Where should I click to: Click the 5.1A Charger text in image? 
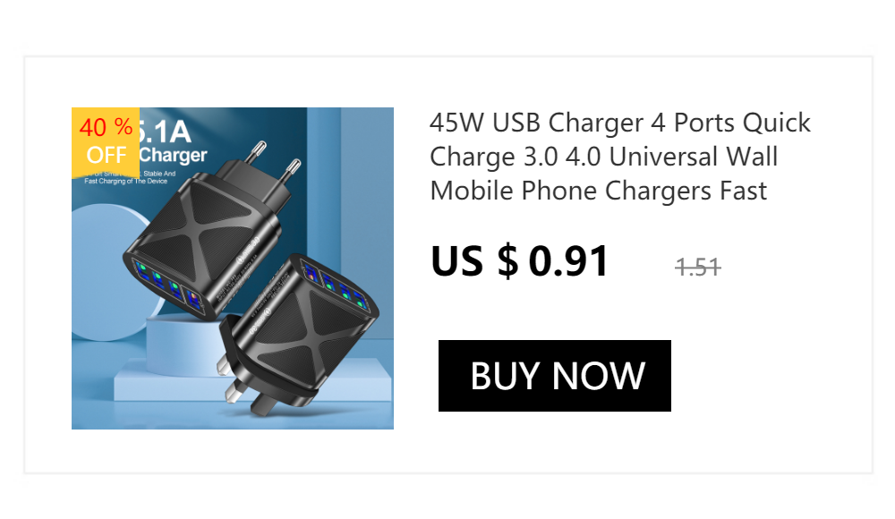pos(171,143)
